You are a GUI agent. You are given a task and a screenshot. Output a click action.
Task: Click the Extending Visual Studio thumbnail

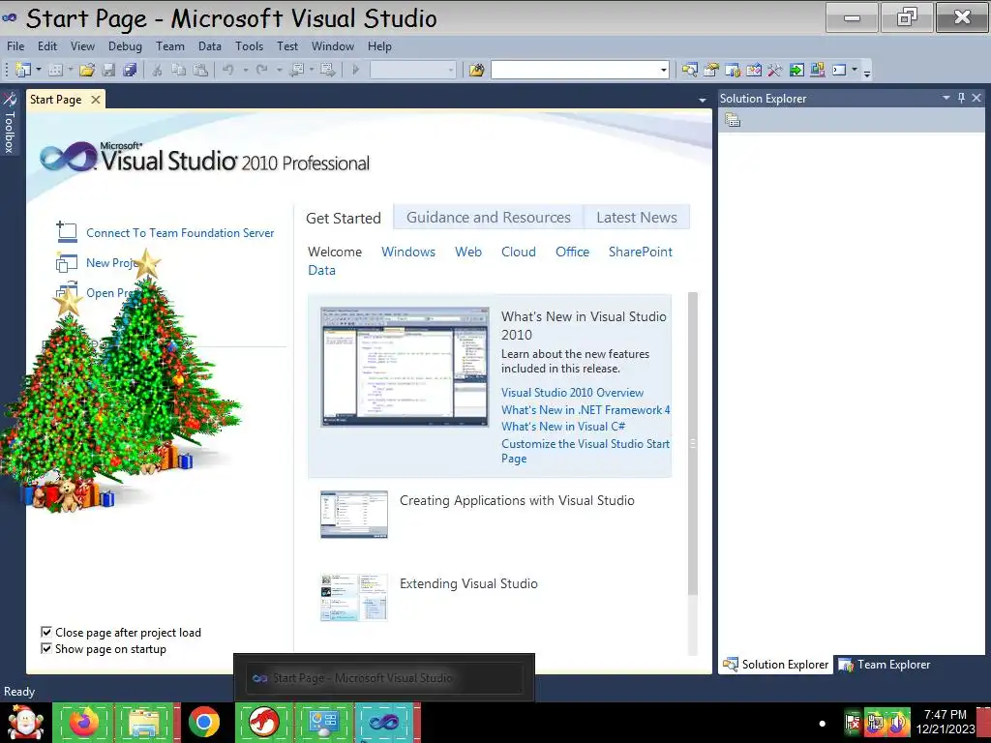click(x=354, y=598)
